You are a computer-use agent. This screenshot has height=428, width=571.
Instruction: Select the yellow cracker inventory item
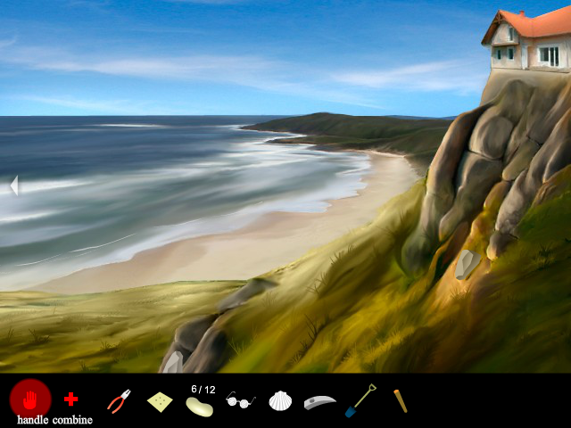pyautogui.click(x=160, y=402)
